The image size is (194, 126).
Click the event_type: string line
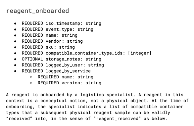tap(58, 29)
